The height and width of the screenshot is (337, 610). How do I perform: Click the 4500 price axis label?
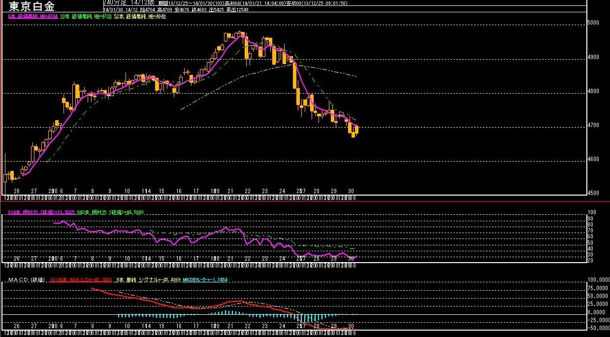tap(593, 193)
